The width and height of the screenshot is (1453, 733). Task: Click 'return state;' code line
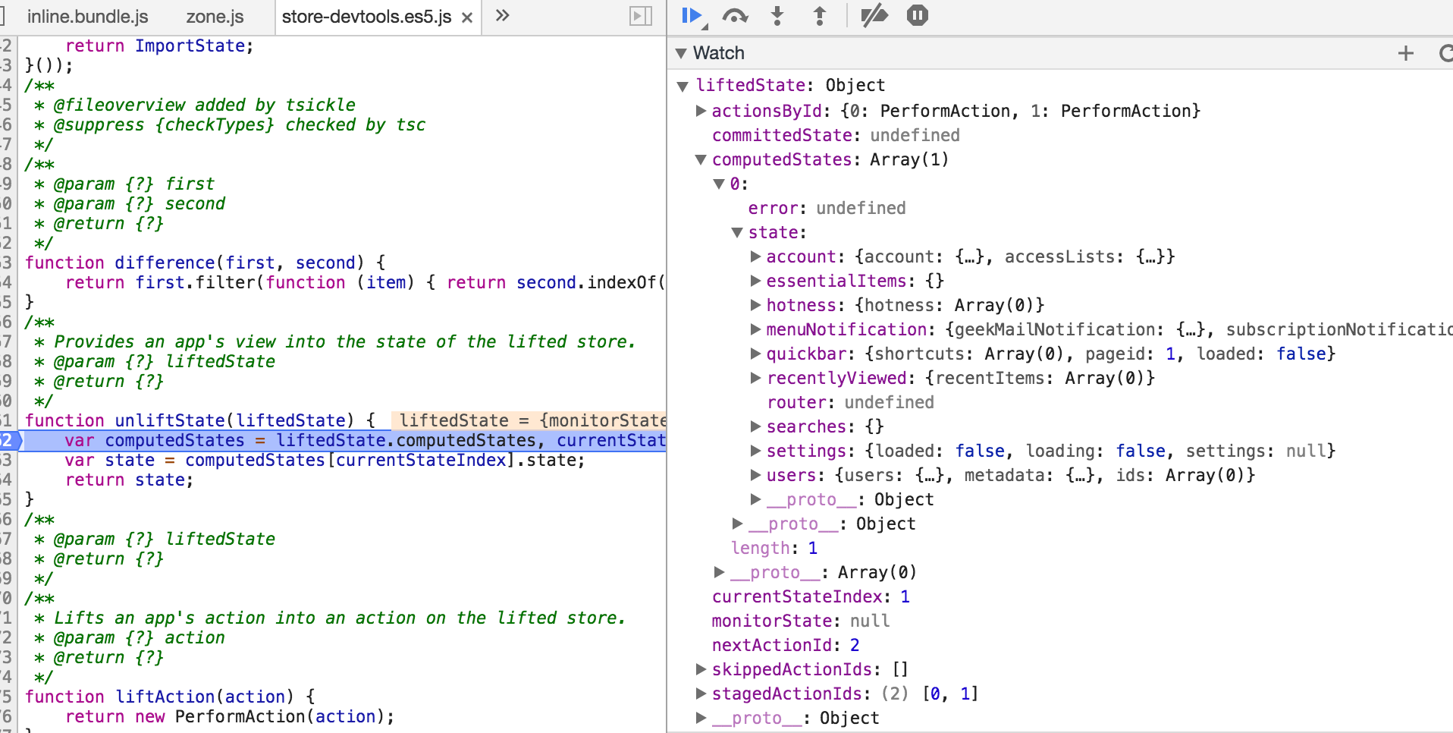[x=130, y=480]
